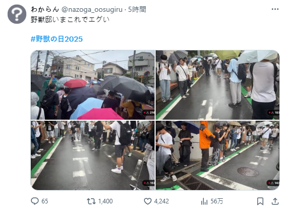Open the top-left umbrella crowd photo
This screenshot has height=207, width=284.
click(x=92, y=85)
